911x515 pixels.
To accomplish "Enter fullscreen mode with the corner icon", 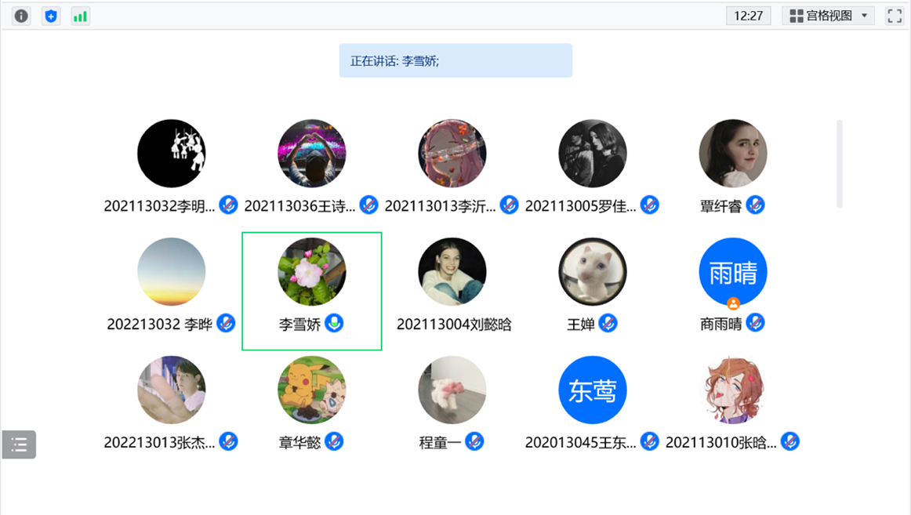I will pos(895,16).
